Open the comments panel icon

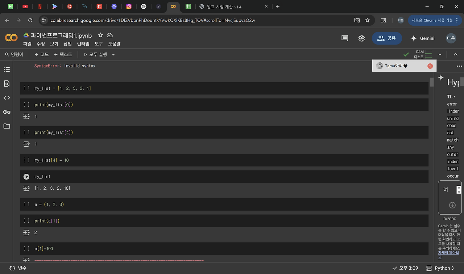(x=345, y=38)
